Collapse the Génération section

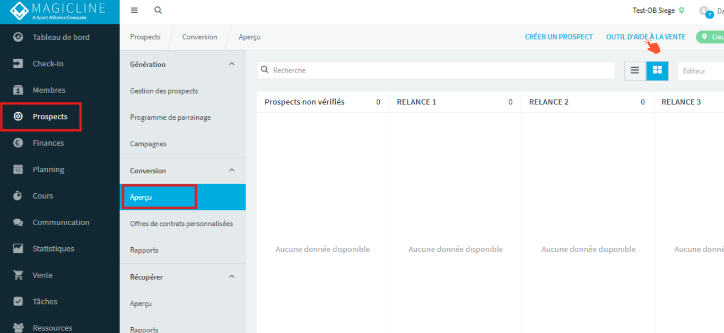(x=231, y=64)
